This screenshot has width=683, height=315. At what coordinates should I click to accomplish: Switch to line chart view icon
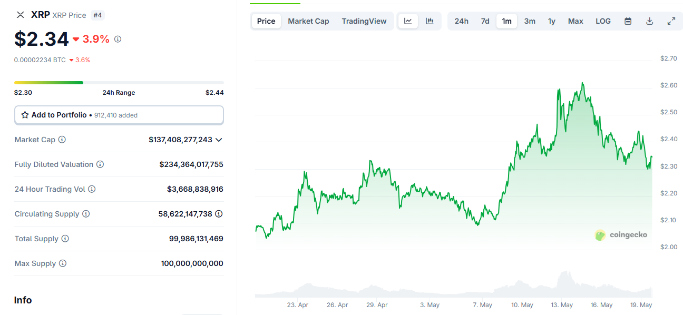(x=408, y=21)
